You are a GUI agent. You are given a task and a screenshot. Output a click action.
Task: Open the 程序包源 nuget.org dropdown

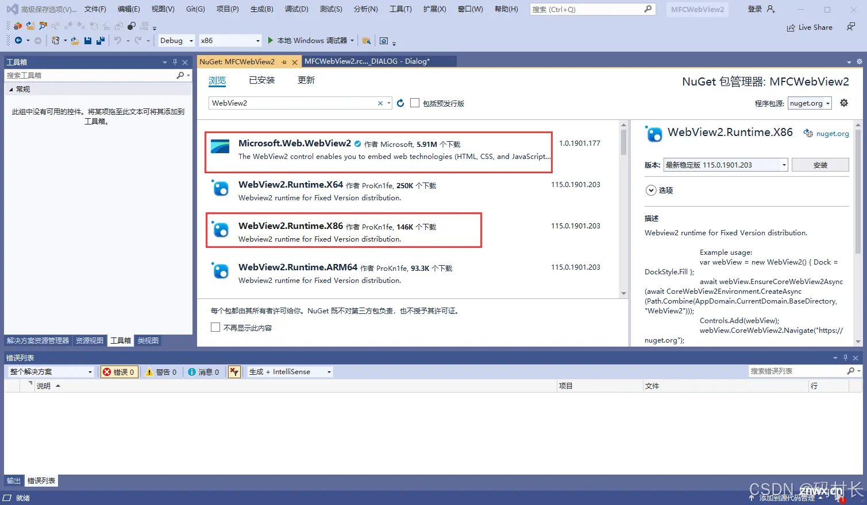[x=810, y=103]
